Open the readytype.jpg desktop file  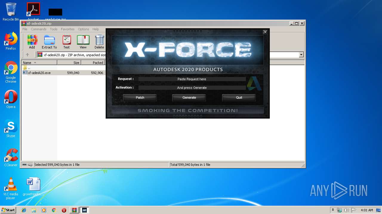pos(56,14)
